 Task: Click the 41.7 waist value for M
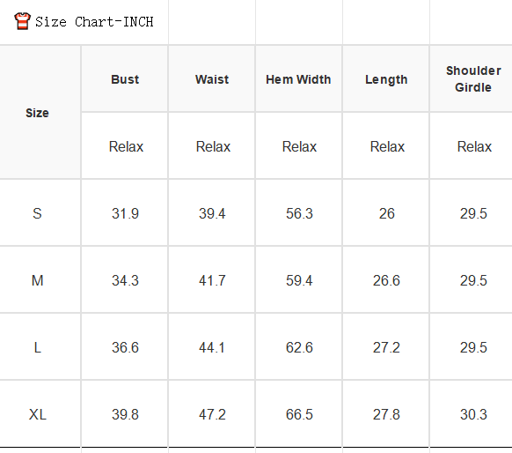tap(212, 280)
